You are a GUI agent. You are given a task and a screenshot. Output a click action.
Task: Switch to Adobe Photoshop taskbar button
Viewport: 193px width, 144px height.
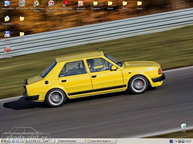coord(70,141)
